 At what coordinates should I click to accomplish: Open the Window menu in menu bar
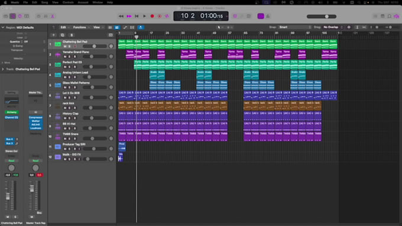click(x=98, y=2)
